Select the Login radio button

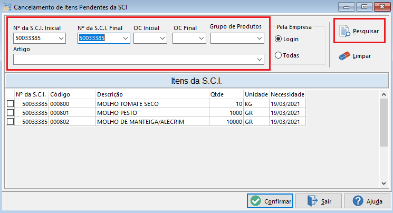tap(278, 39)
